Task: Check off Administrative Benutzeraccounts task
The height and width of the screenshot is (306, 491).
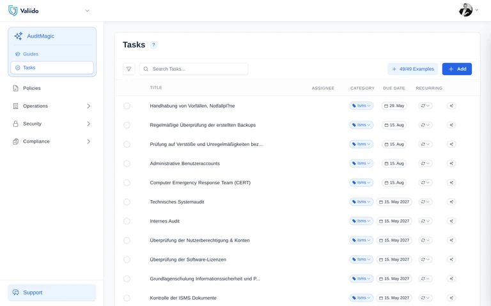Action: (127, 164)
